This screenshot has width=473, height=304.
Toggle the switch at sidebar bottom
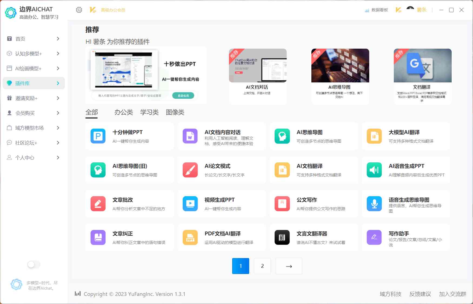click(x=34, y=265)
